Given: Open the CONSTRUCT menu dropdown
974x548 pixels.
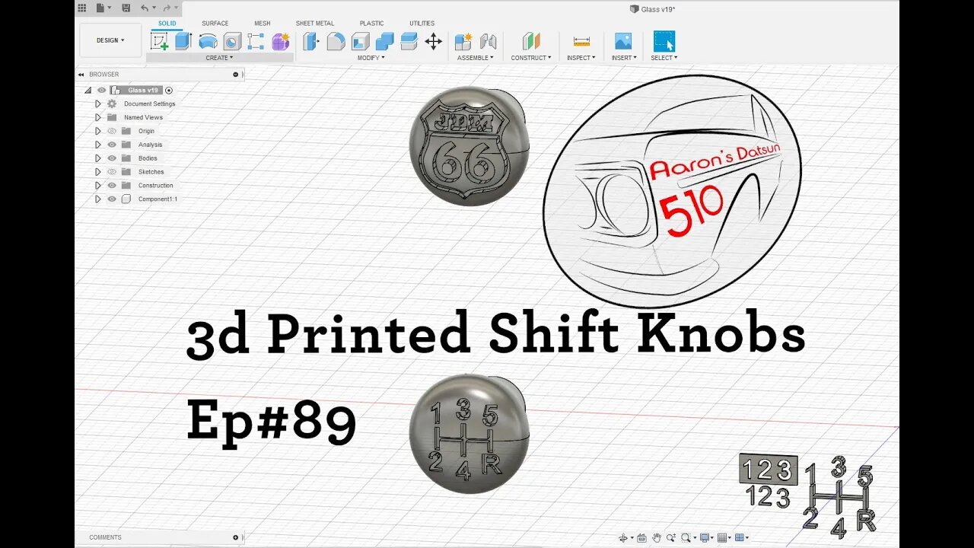Looking at the screenshot, I should (x=531, y=58).
